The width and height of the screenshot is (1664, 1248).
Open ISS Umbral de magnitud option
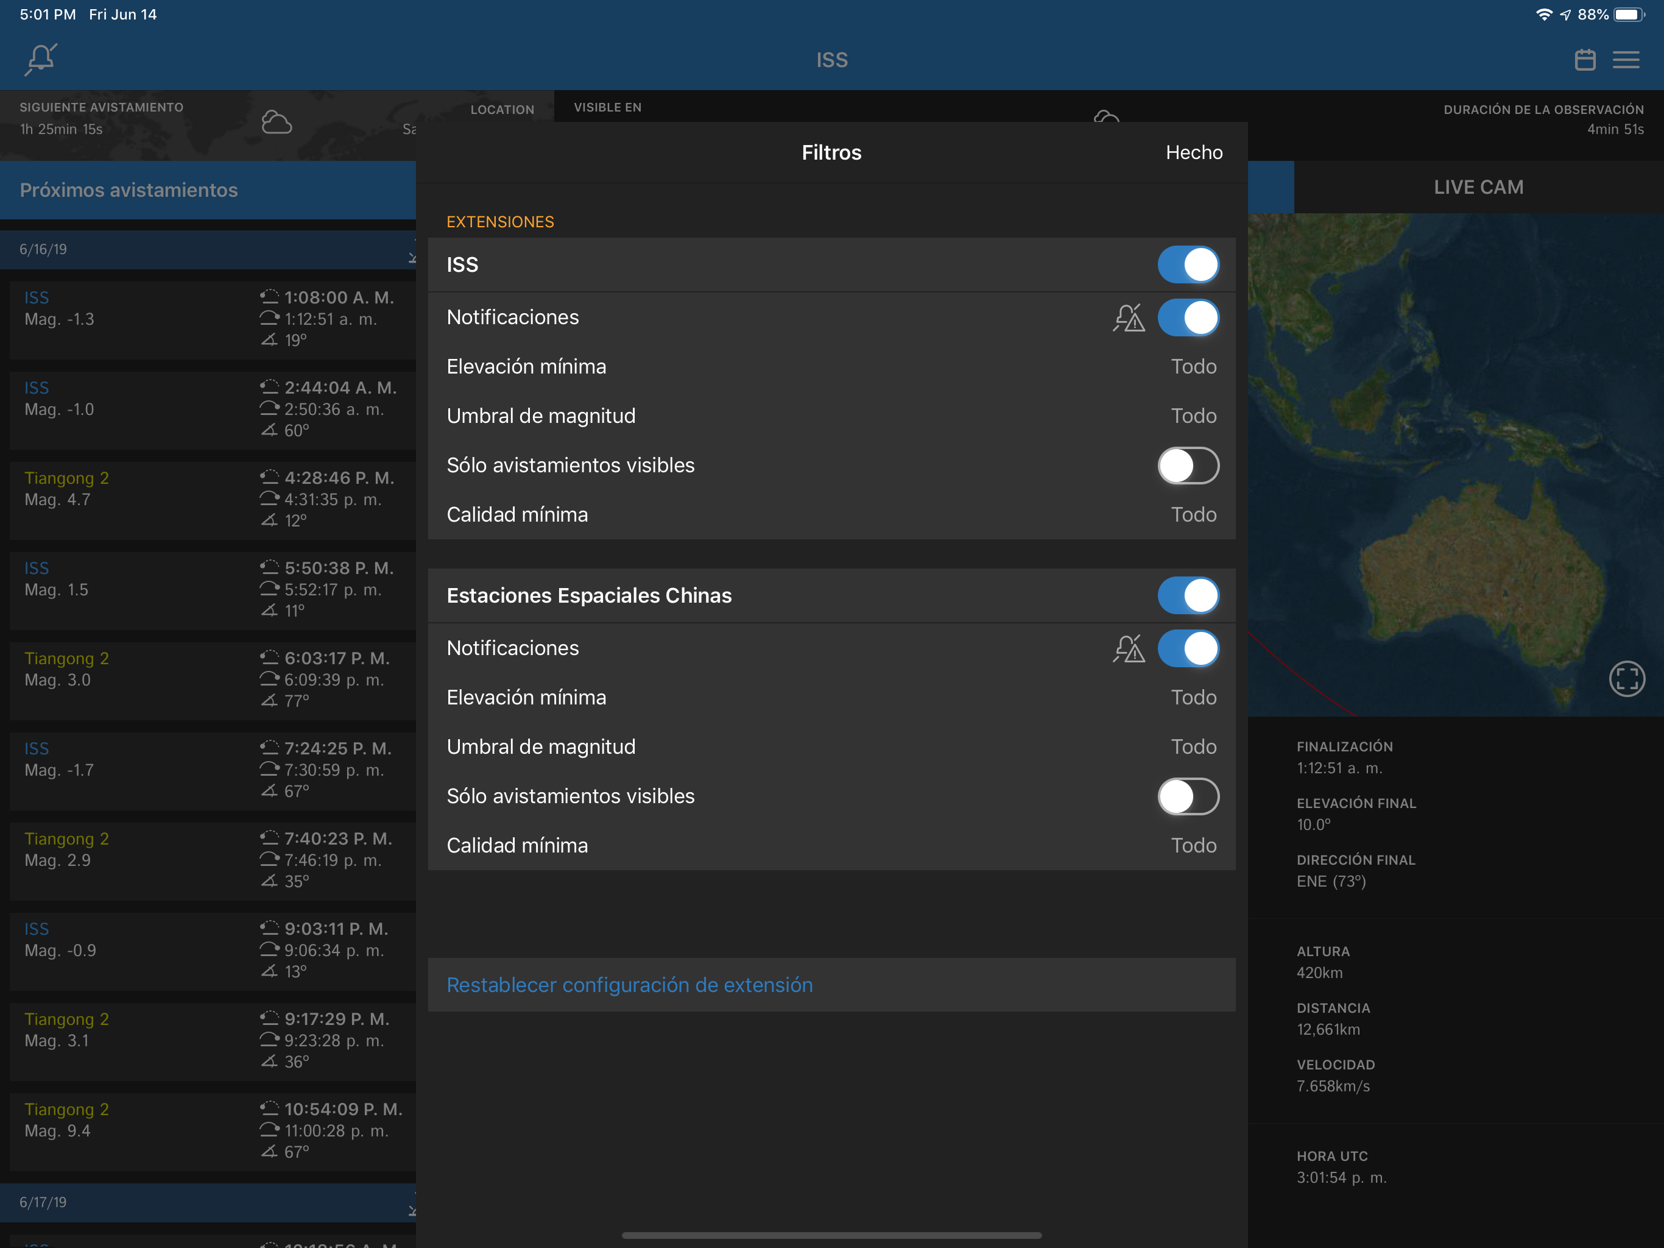pos(831,416)
